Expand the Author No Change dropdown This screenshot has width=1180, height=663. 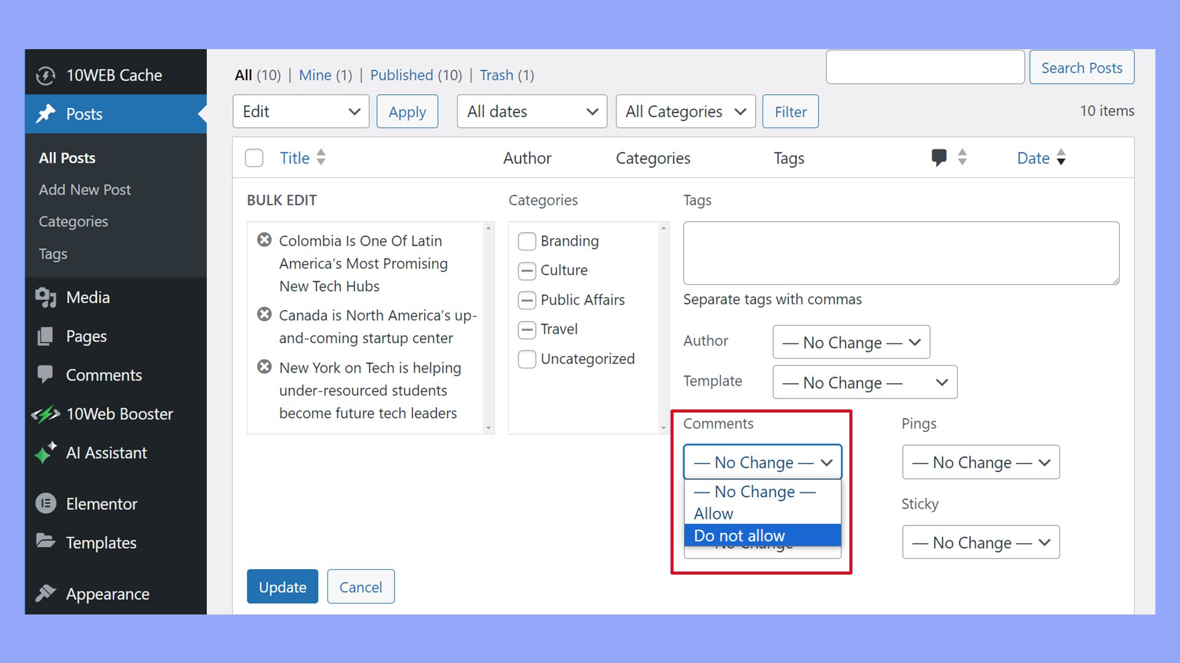[851, 343]
